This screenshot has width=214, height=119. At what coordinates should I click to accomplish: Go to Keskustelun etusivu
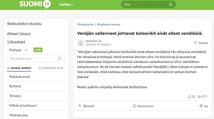click(24, 24)
